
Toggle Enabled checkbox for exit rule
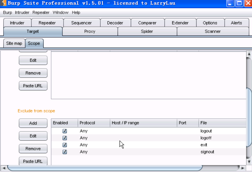pos(65,145)
